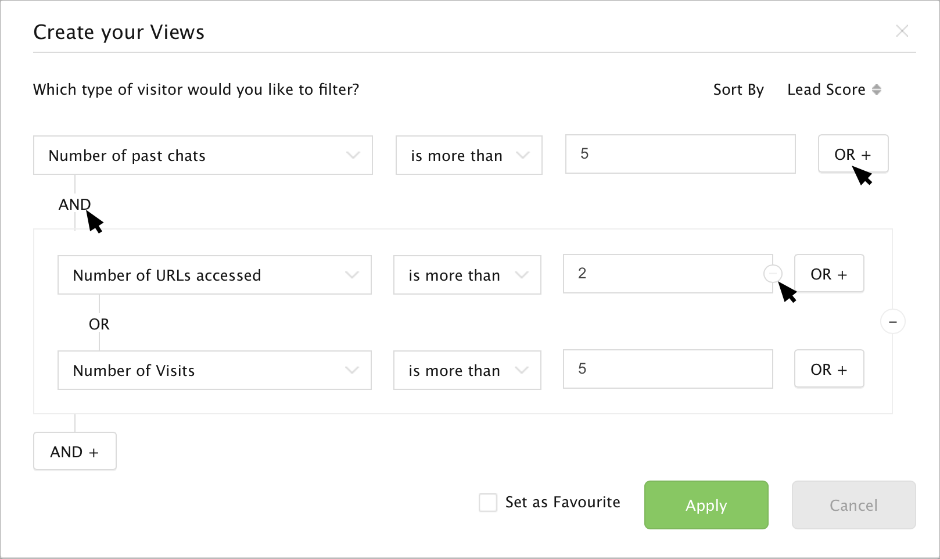Viewport: 940px width, 559px height.
Task: Click OR + beside URLs accessed row
Action: tap(829, 274)
